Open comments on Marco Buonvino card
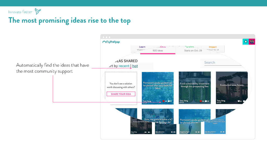 (174, 132)
